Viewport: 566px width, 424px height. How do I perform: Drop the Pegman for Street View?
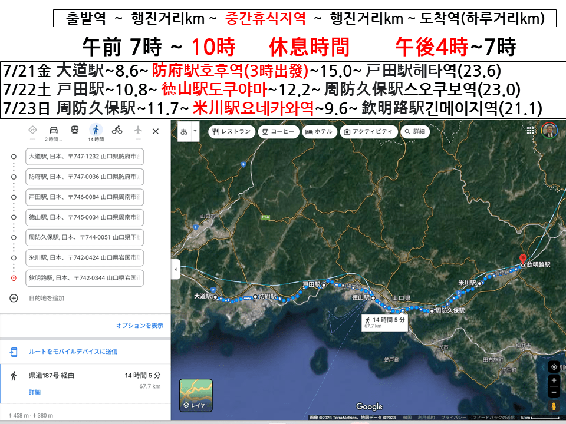[x=554, y=406]
